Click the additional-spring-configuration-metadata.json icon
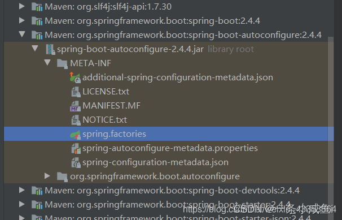Viewport: 342px width, 220px height. pyautogui.click(x=76, y=77)
